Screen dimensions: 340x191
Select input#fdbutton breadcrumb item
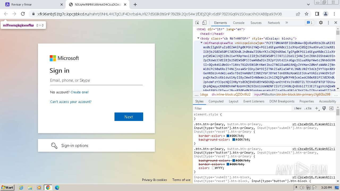point(292,94)
